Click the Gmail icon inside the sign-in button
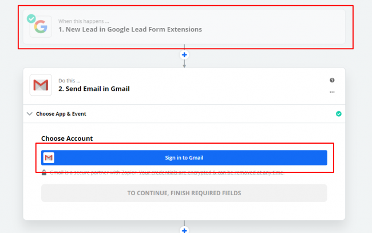Viewport: 372px width, 233px height. point(49,158)
